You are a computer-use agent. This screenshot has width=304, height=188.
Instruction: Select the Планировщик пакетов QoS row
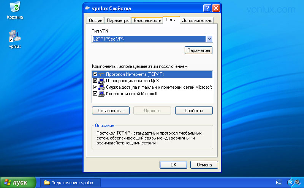coord(152,81)
